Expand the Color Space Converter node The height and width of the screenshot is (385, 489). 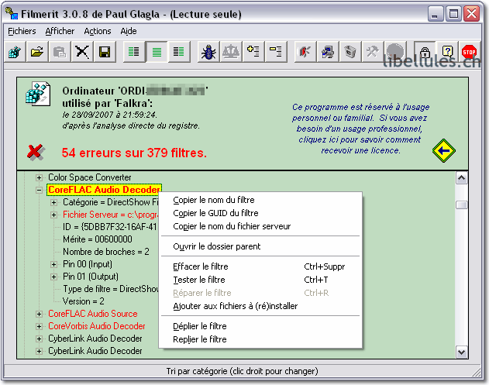pyautogui.click(x=39, y=177)
